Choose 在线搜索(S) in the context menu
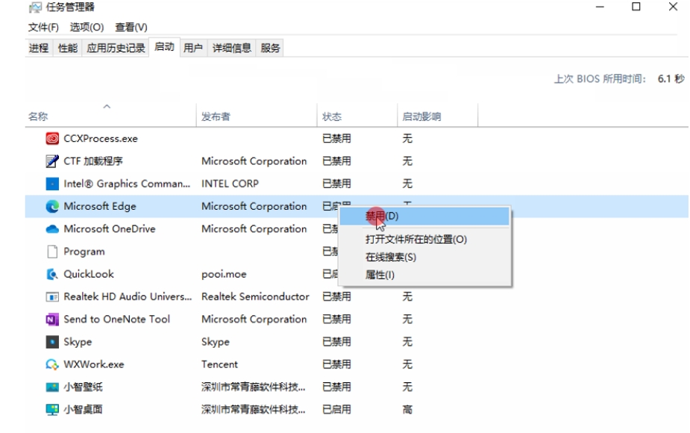 coord(424,258)
